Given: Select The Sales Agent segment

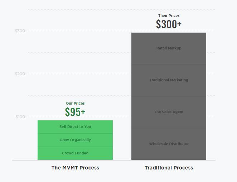Looking at the screenshot, I should [169, 112].
